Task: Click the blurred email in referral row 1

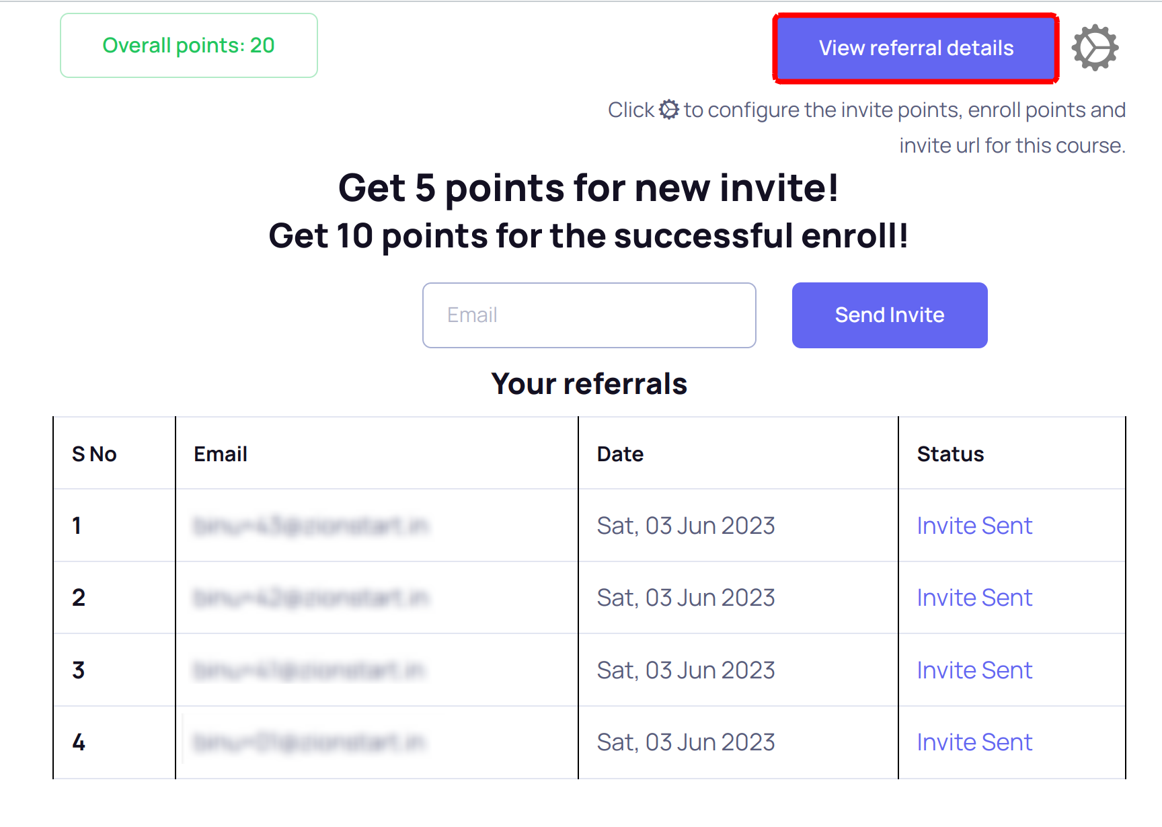Action: click(x=311, y=526)
